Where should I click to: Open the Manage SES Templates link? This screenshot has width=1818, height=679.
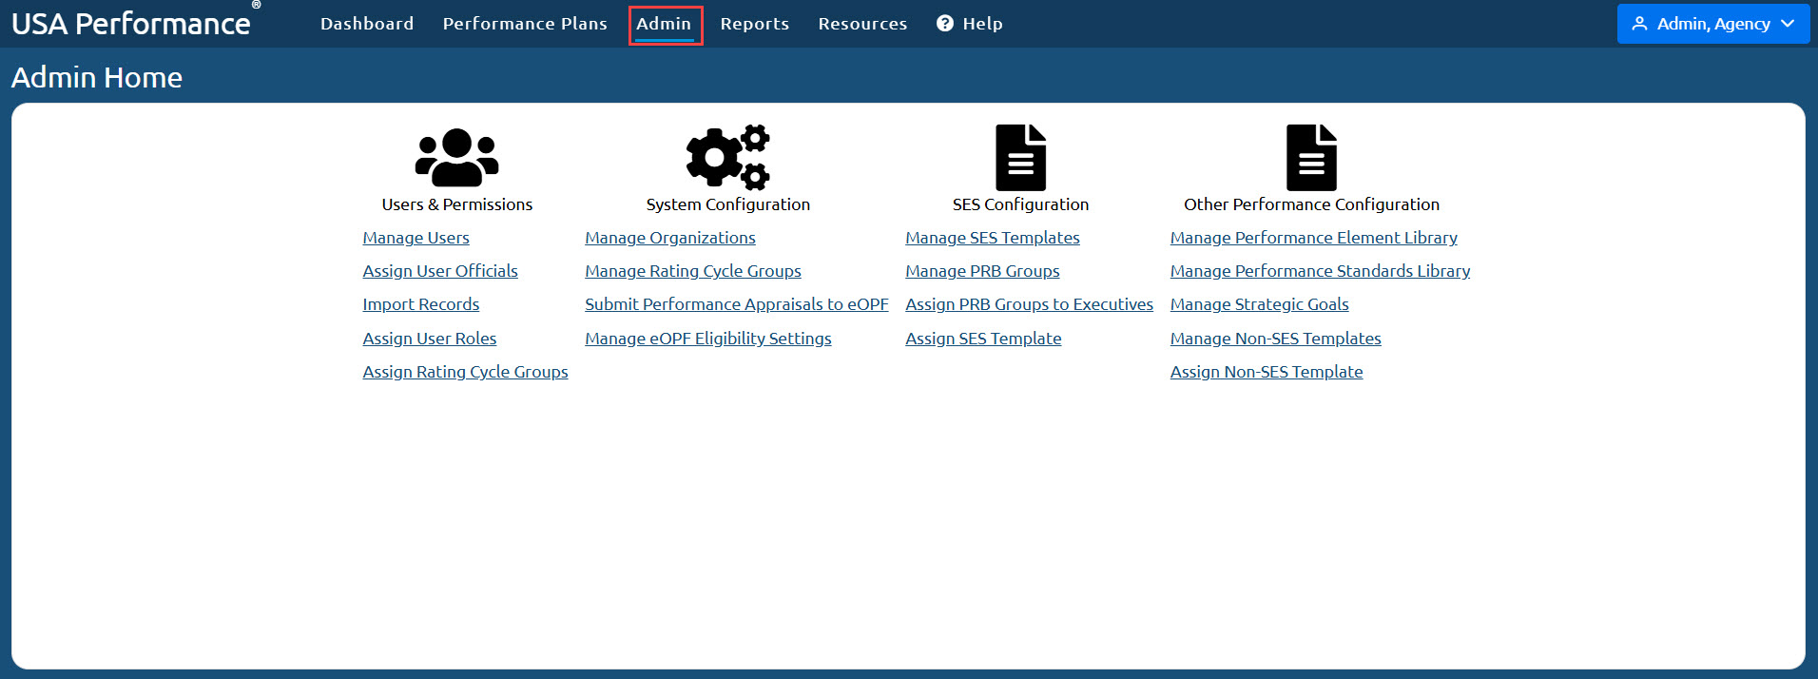pos(993,238)
